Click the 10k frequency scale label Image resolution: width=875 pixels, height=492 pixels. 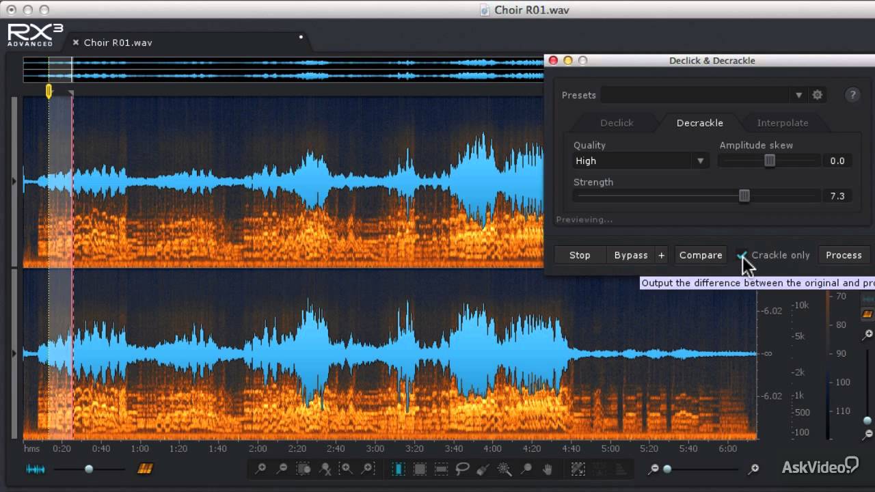tap(800, 305)
